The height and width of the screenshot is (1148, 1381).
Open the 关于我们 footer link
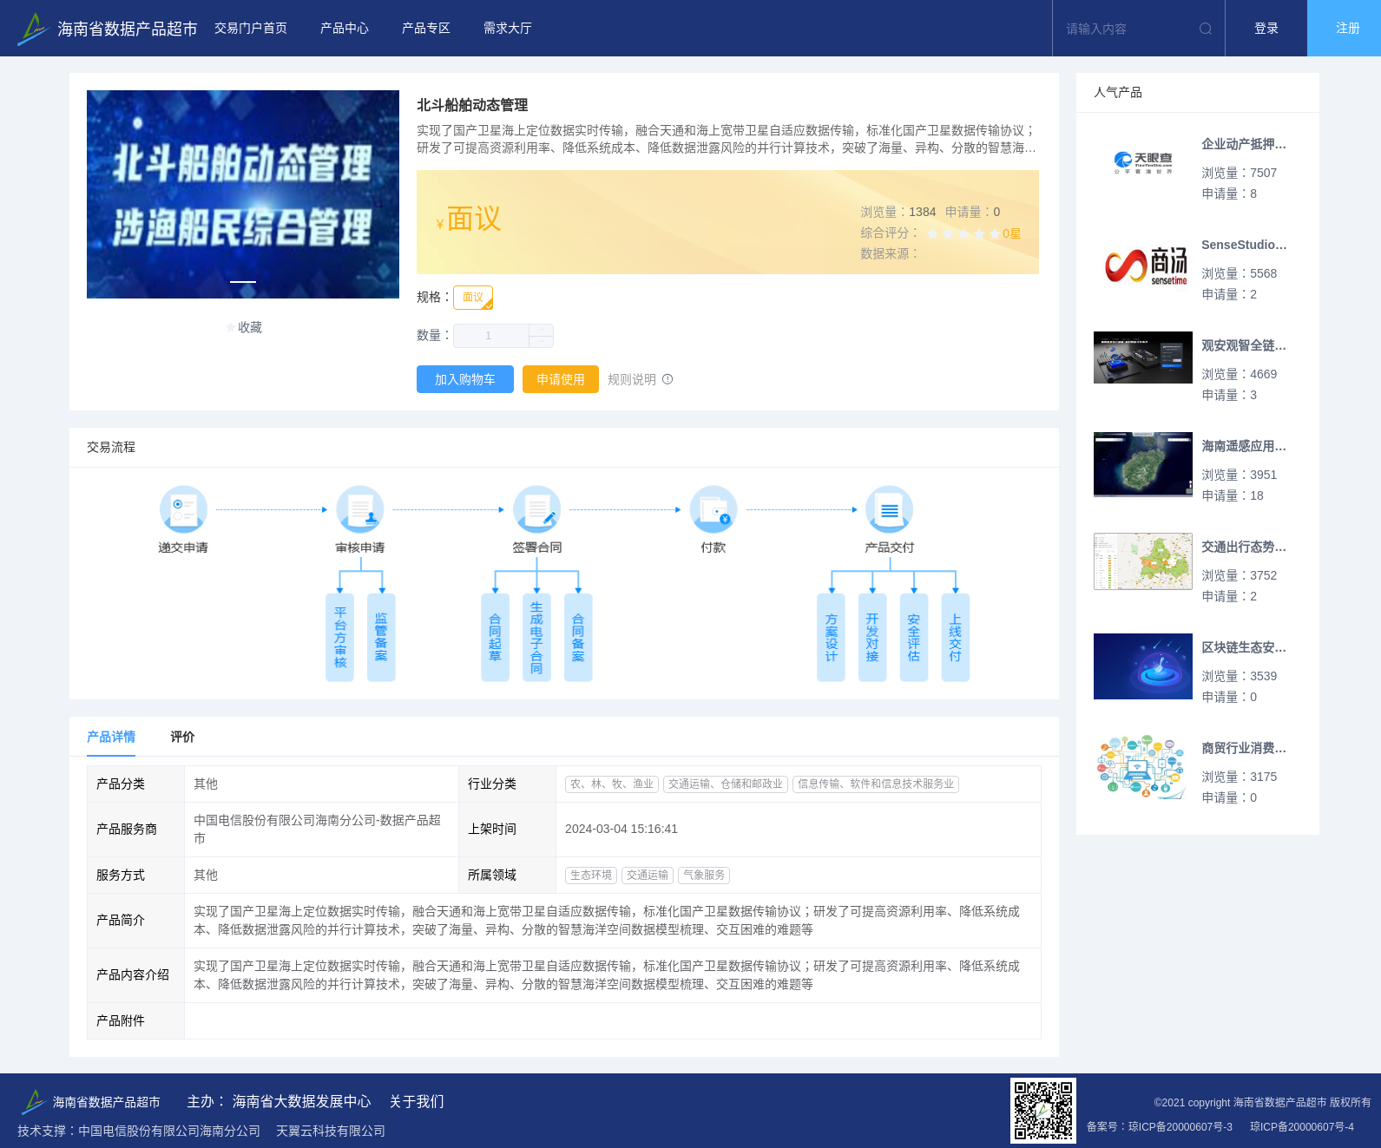417,1101
